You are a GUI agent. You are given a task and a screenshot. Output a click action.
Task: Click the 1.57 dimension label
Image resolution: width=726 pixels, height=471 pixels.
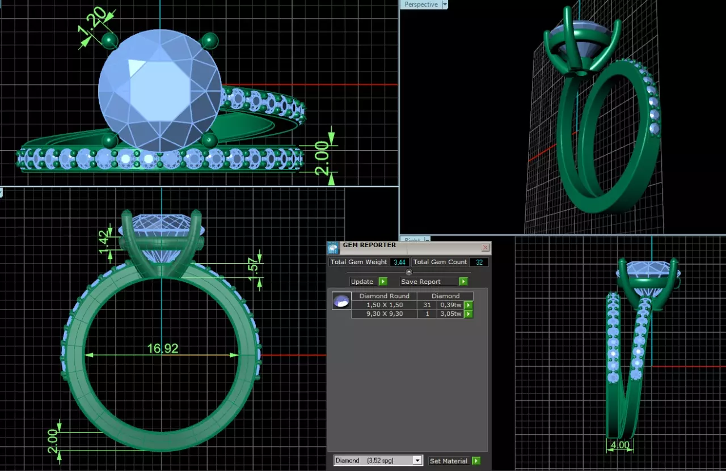coord(254,270)
